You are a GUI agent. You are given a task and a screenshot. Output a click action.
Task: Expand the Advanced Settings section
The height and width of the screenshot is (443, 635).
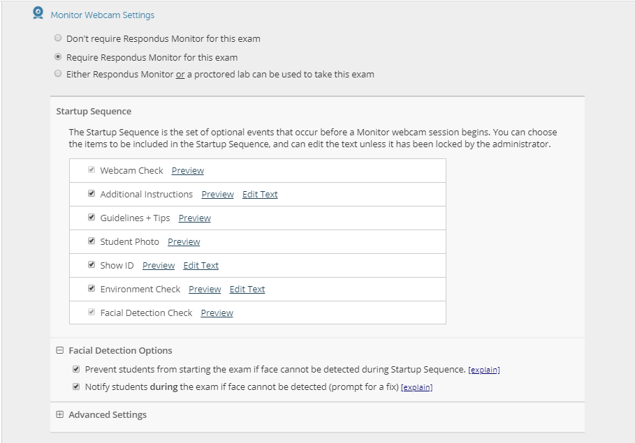(x=60, y=414)
